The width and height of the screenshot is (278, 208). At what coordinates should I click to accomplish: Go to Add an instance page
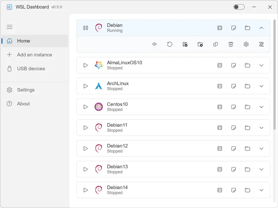coord(34,55)
